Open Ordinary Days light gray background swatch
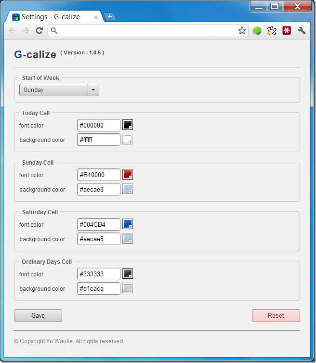316x363 pixels. tap(128, 288)
